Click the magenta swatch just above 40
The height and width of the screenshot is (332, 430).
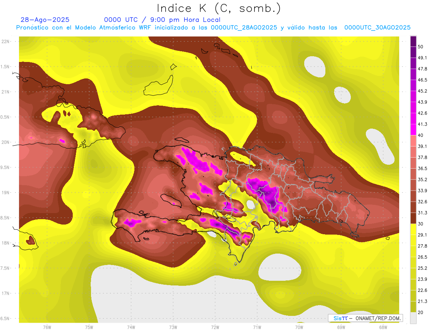click(413, 130)
